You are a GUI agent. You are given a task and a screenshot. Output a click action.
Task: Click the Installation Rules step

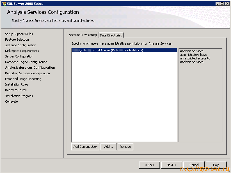17,84
